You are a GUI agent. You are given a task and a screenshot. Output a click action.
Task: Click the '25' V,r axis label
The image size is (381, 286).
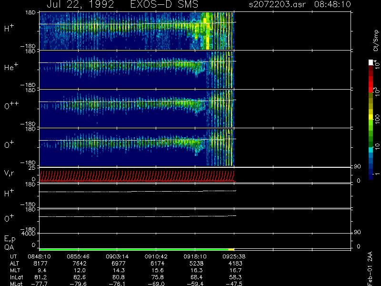[32, 168]
